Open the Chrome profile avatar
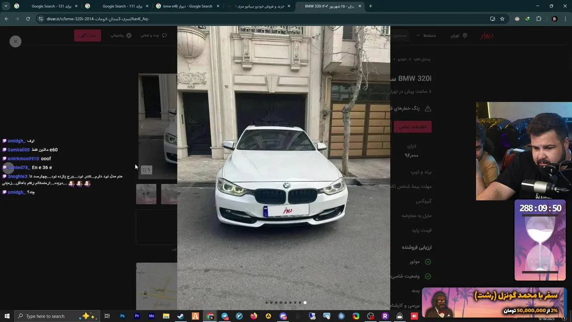572x322 pixels. 555,19
